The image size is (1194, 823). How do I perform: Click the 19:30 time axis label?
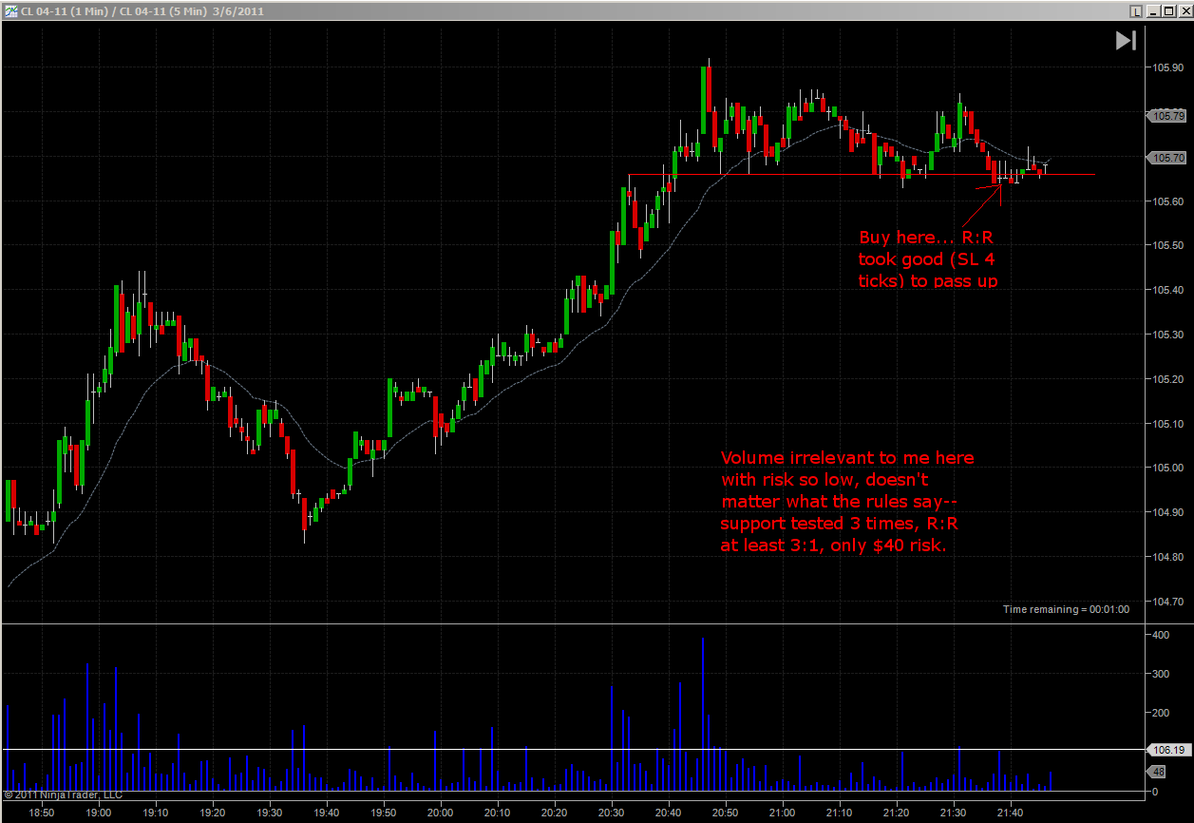[270, 813]
